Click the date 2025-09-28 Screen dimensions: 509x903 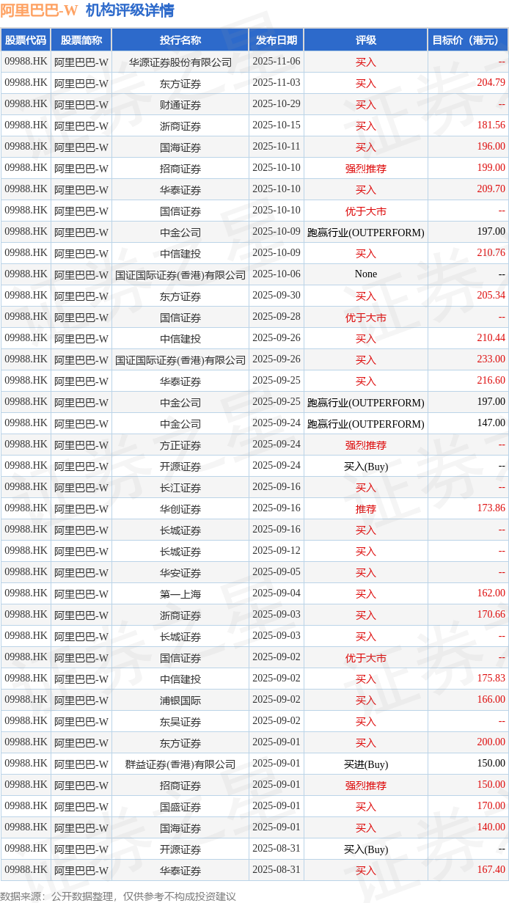tap(277, 317)
